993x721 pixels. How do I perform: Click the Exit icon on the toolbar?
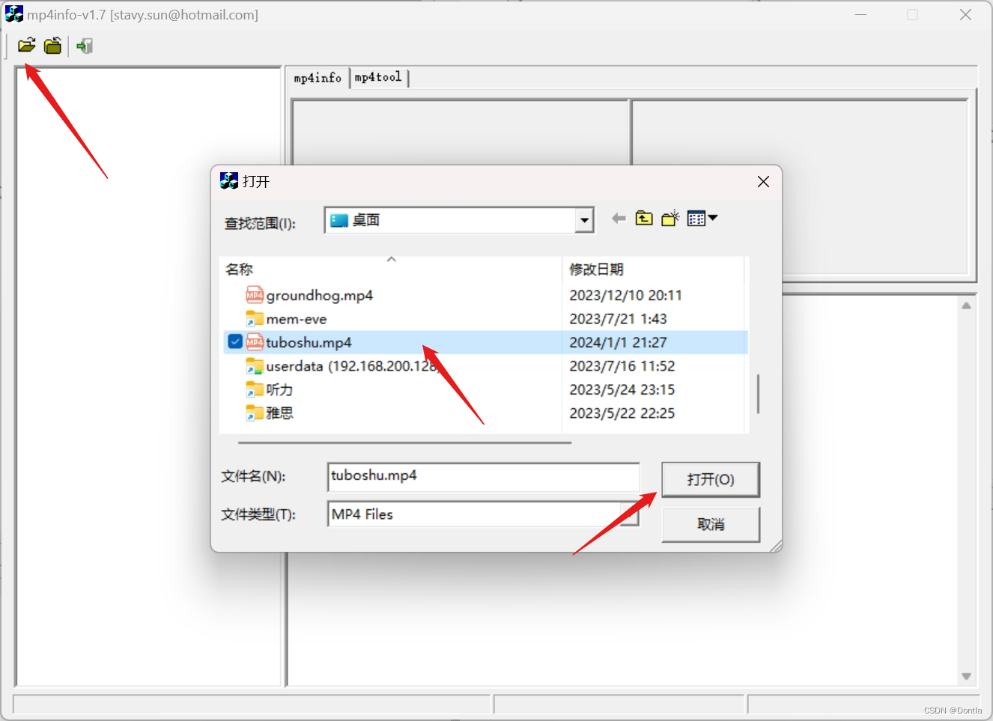tap(84, 46)
